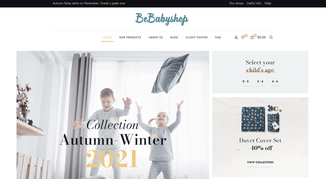Click the Sneak a peek now link
The height and width of the screenshot is (179, 326).
113,3
